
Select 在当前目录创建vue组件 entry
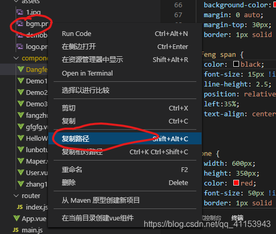click(x=125, y=218)
